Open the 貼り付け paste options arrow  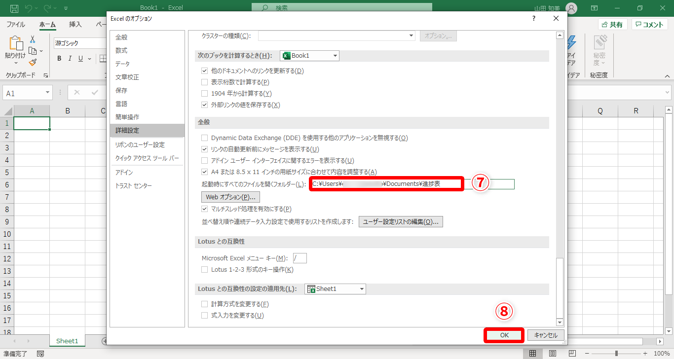coord(16,63)
